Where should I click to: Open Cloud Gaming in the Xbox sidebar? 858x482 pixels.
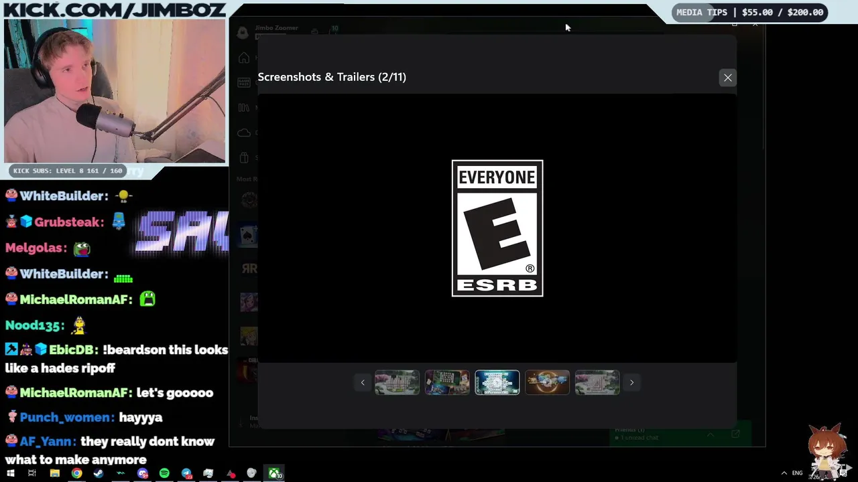click(244, 133)
